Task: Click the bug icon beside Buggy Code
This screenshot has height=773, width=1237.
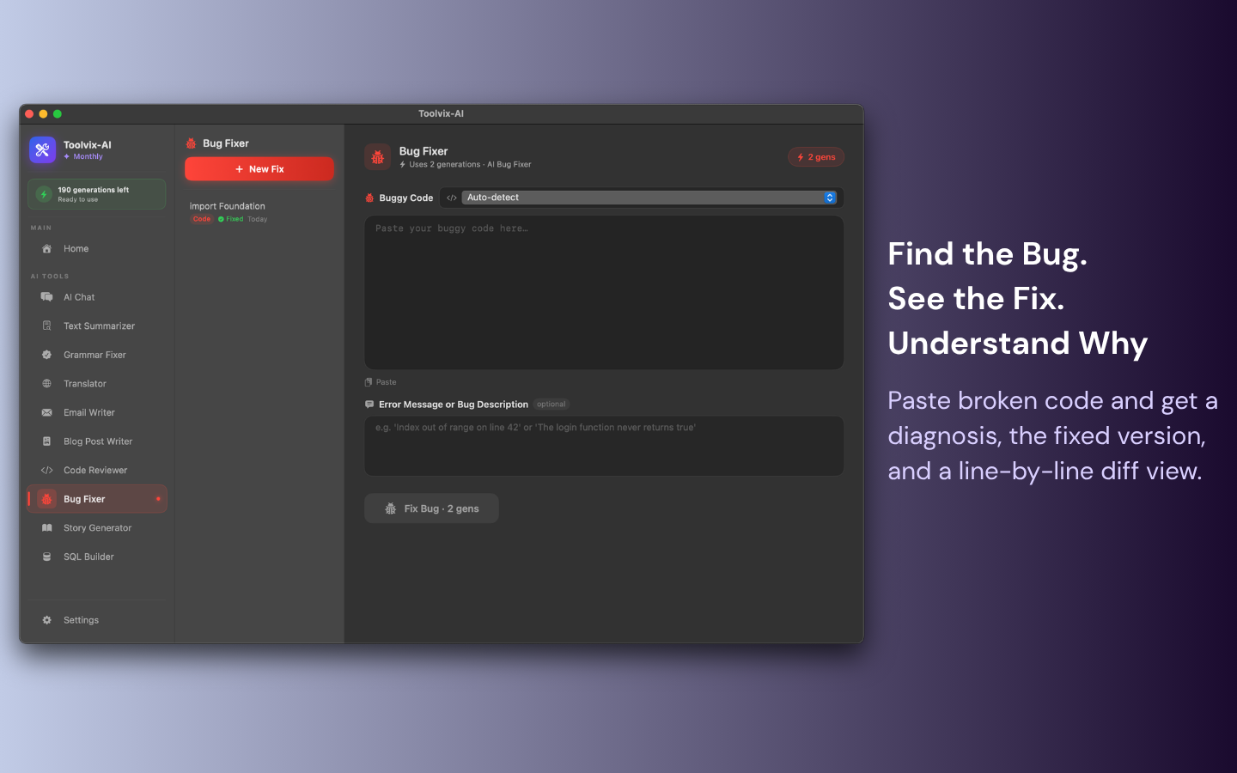Action: [369, 198]
